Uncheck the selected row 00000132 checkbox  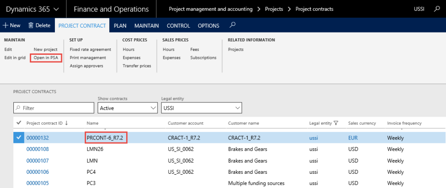coord(18,138)
